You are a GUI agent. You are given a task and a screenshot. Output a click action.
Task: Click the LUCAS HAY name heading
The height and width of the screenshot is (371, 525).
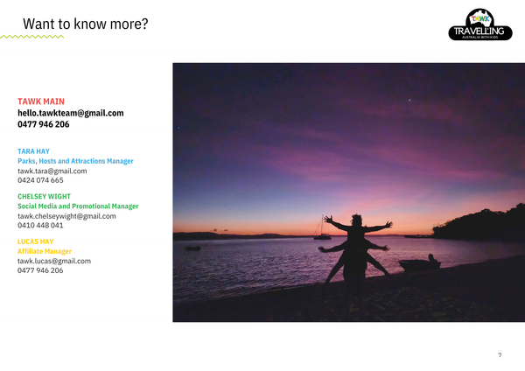pyautogui.click(x=36, y=241)
